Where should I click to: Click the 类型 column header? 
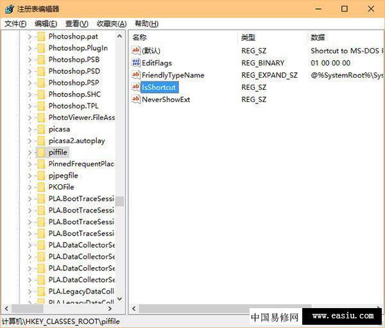coord(248,37)
